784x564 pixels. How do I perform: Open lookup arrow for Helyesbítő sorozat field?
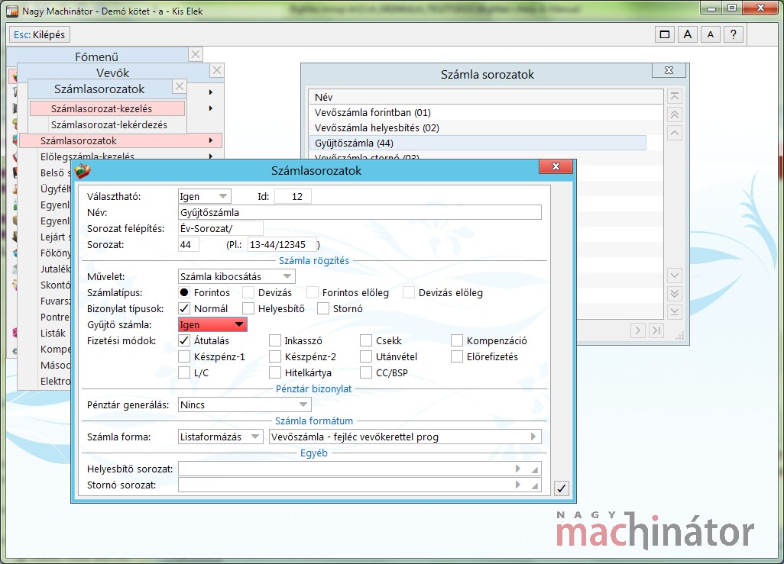pos(518,469)
